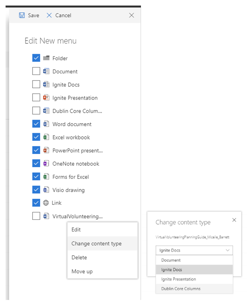
Task: Click the OneNote notebook icon
Action: (46, 163)
